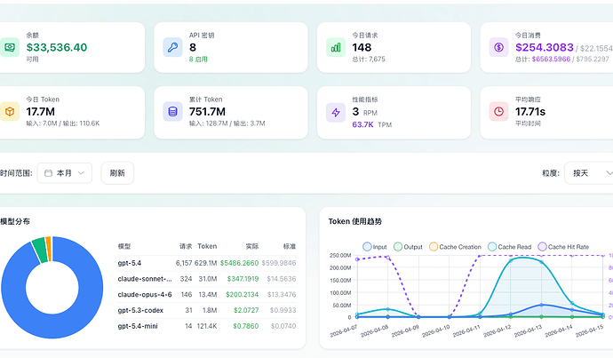The height and width of the screenshot is (358, 613).
Task: Click the orange cube Token icon
Action: tap(10, 112)
